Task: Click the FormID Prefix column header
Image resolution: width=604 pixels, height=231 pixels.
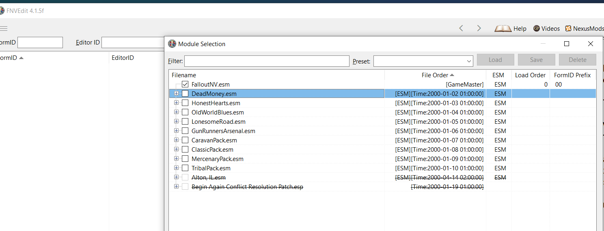Action: pos(572,75)
